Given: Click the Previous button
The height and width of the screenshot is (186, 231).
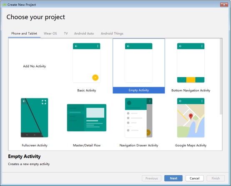Looking at the screenshot, I should [x=151, y=178].
